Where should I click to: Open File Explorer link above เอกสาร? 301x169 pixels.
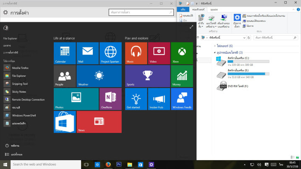click(10, 38)
